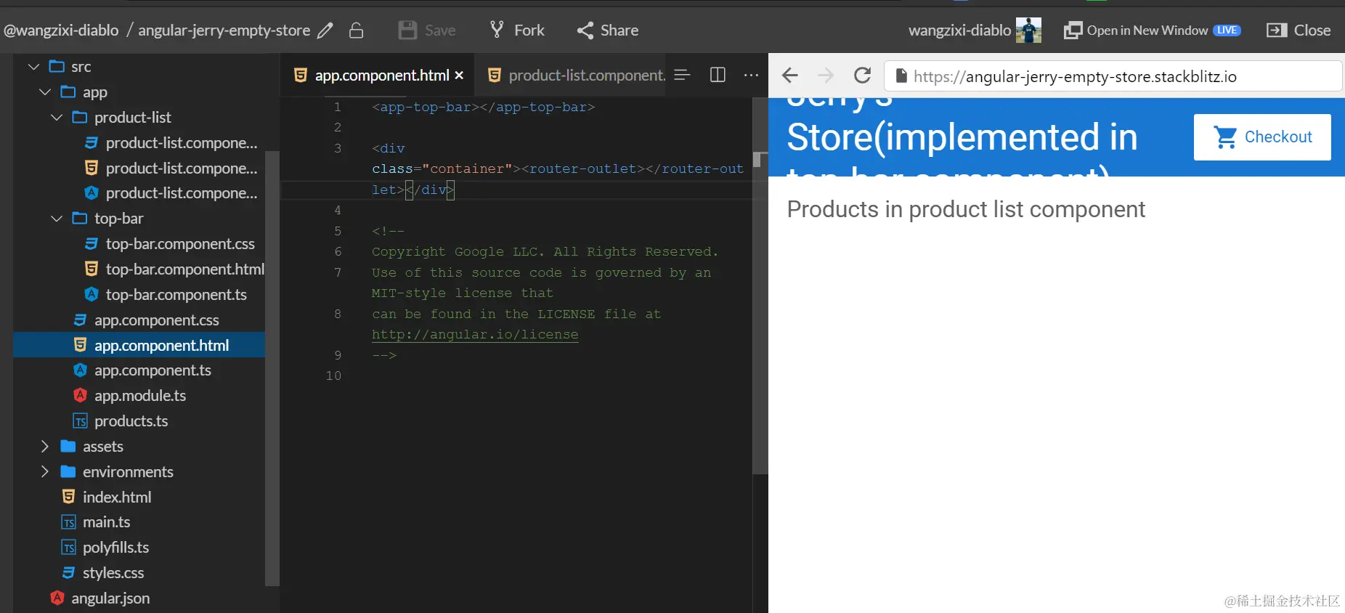Open wangzixi-diablo user avatar
Viewport: 1345px width, 613px height.
(1028, 31)
